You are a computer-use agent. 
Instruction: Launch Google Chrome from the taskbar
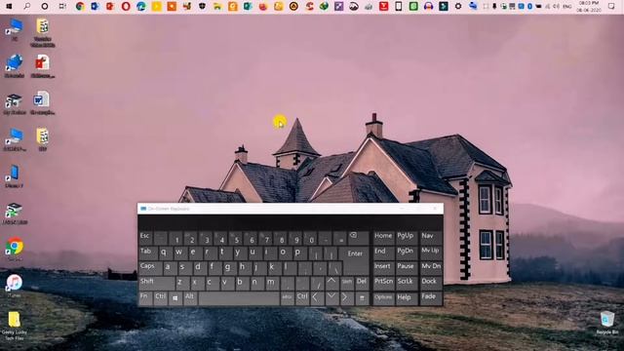pos(80,7)
